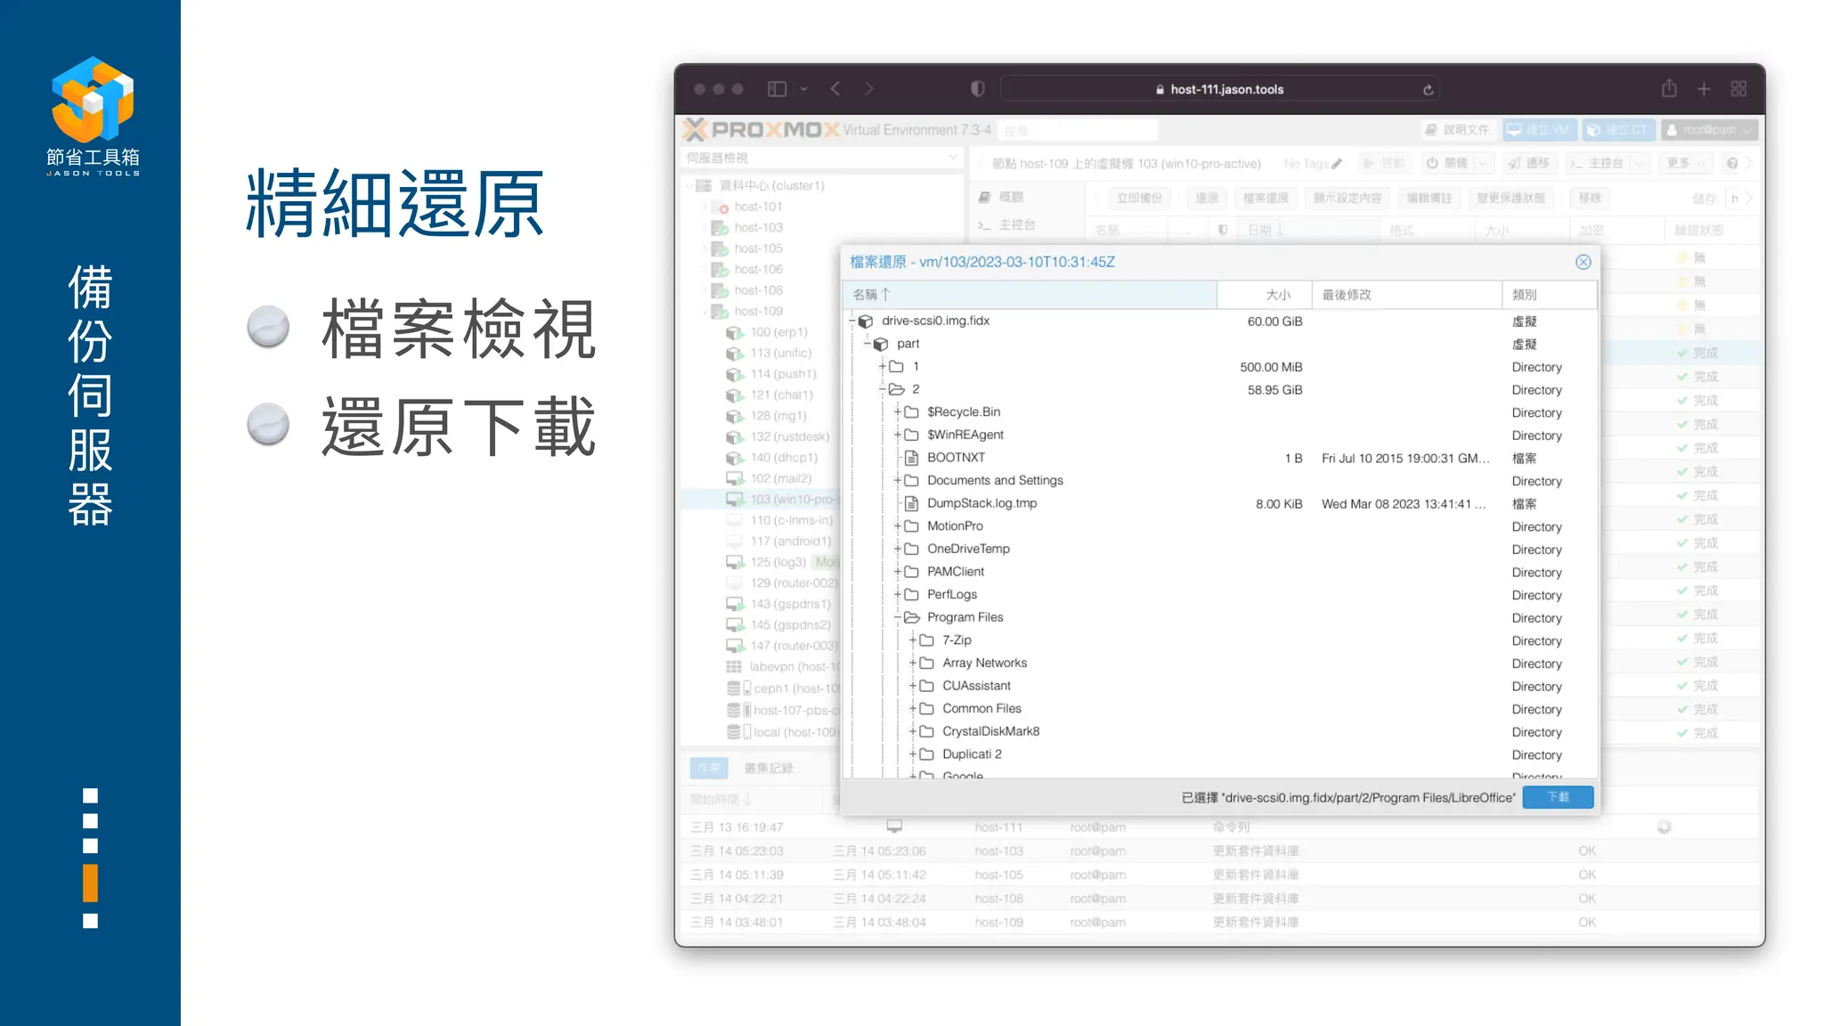Select the BOOTNXT file icon
This screenshot has width=1824, height=1026.
pos(911,458)
